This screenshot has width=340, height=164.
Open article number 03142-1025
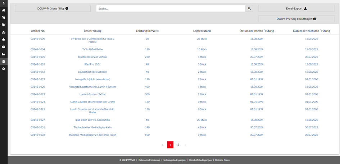[x=38, y=109]
